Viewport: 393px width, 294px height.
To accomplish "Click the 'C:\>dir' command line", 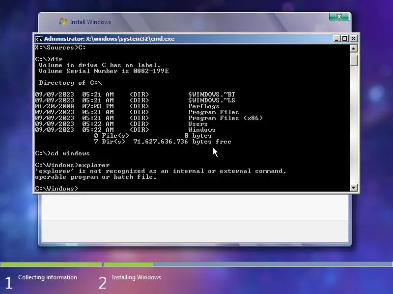I will tap(49, 59).
